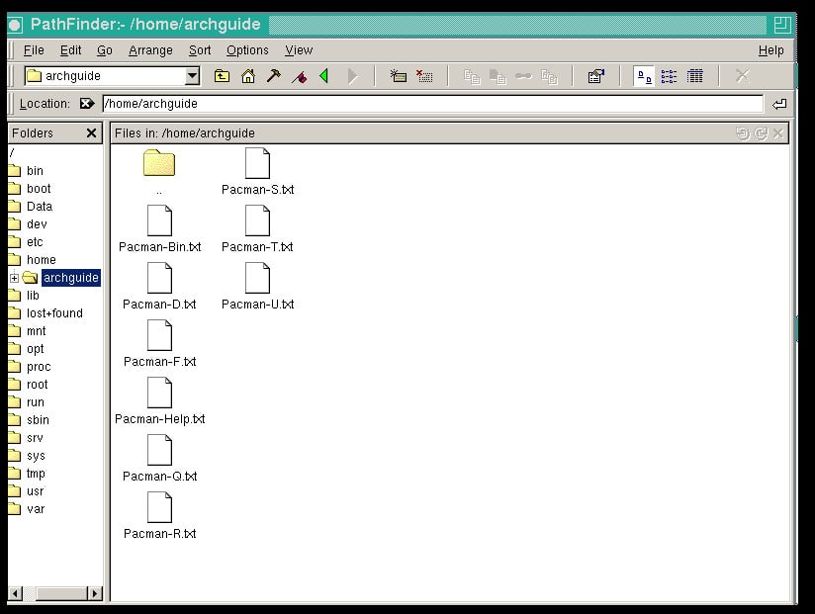Click the hammer work directory icon
Viewport: 815px width, 614px height.
273,76
